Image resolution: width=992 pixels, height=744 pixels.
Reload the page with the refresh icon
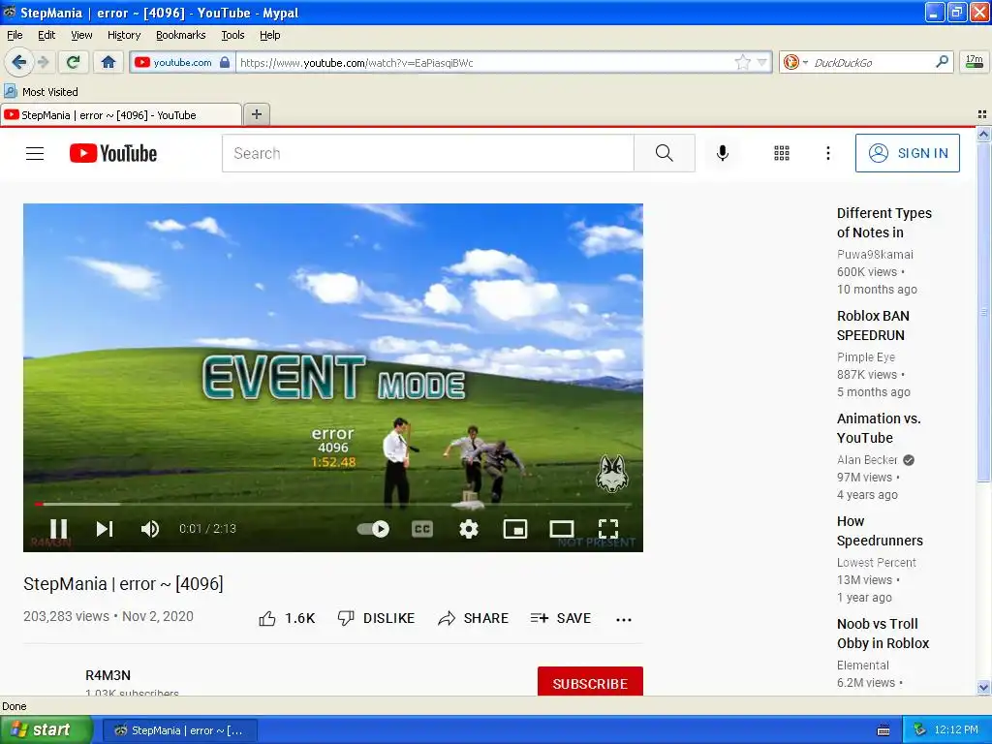[x=73, y=62]
